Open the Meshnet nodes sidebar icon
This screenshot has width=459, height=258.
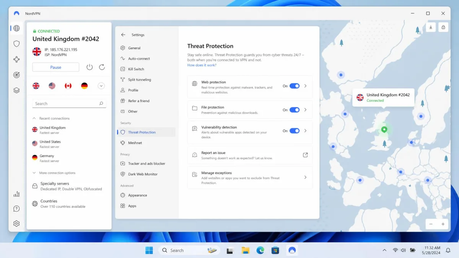pyautogui.click(x=16, y=60)
